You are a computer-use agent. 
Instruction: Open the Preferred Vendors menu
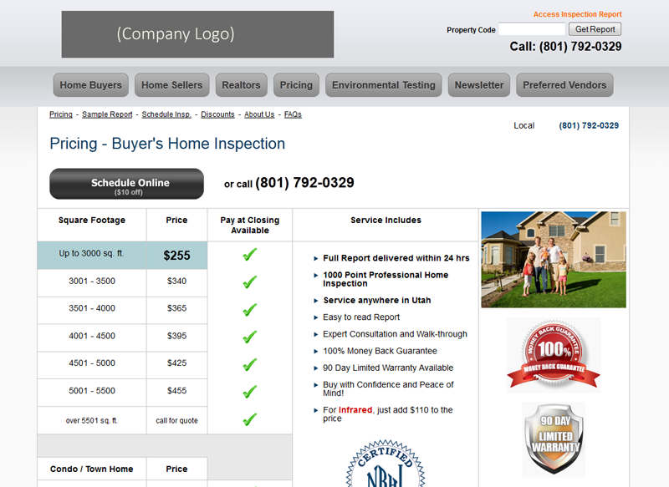[564, 85]
